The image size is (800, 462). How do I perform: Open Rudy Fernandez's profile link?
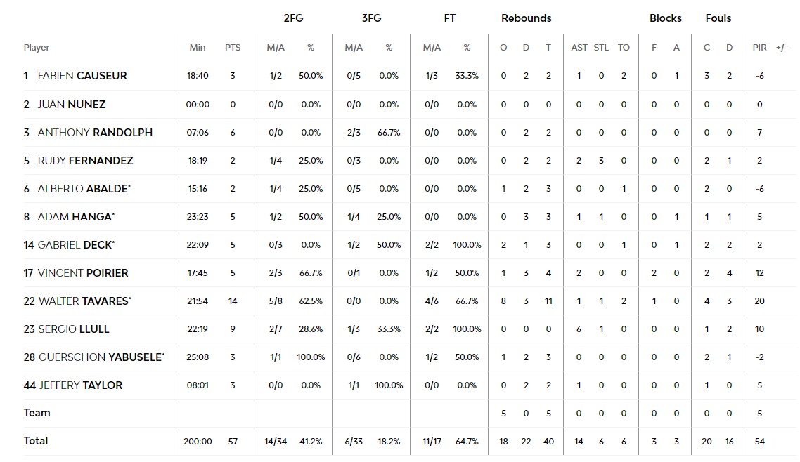(x=85, y=161)
